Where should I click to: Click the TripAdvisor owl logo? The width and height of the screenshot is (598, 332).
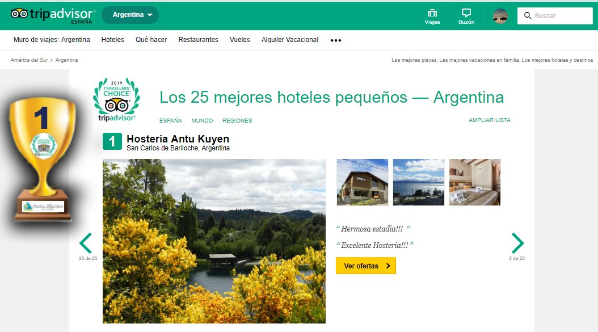point(52,15)
